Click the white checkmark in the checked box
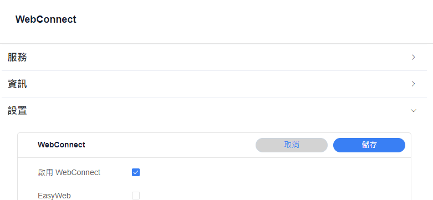Image resolution: width=433 pixels, height=200 pixels. pos(136,172)
